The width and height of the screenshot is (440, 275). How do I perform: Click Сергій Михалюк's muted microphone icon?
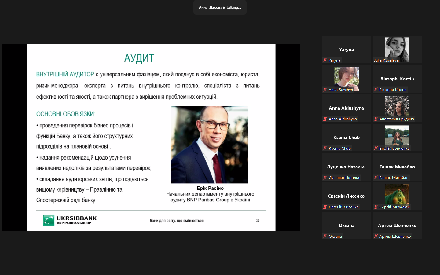point(376,207)
